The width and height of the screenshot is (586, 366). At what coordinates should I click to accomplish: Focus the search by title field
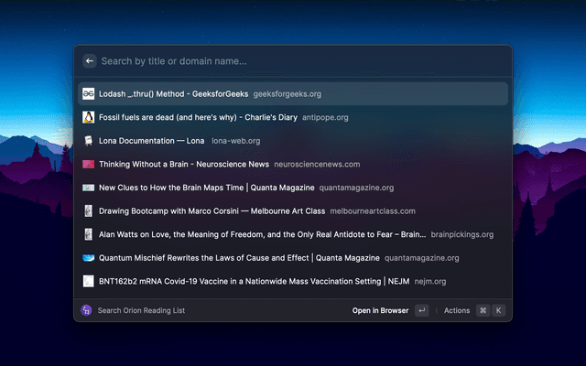293,61
